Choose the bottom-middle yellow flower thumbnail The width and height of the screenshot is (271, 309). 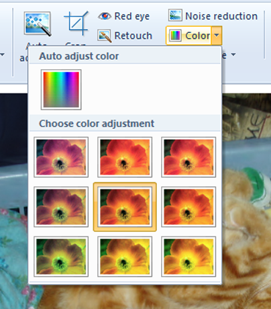(125, 257)
